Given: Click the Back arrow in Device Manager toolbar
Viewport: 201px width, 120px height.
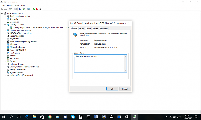Looking at the screenshot, I should pos(2,9).
